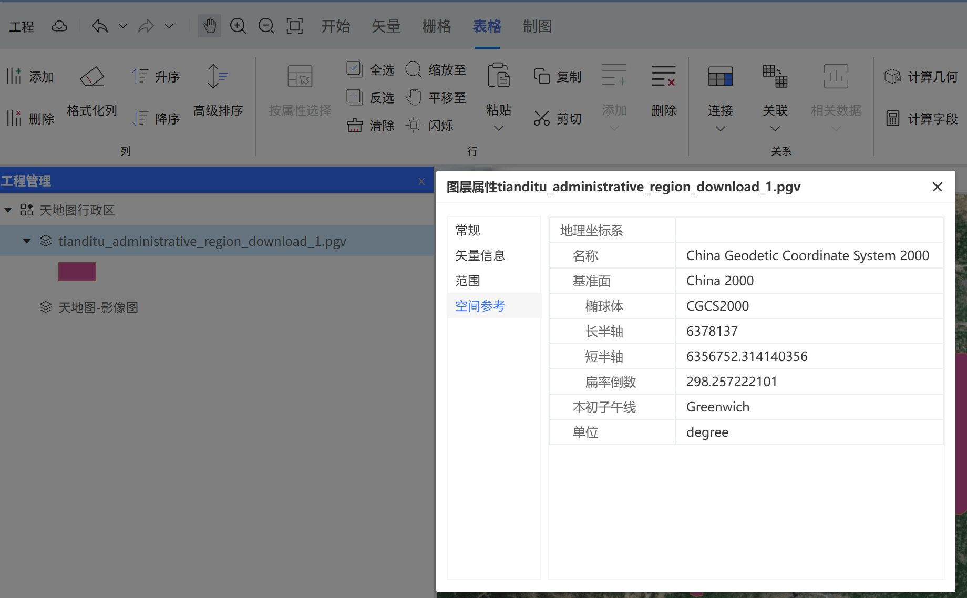This screenshot has width=967, height=598.
Task: Select 矢量信息 in layer properties sidebar
Action: (494, 255)
